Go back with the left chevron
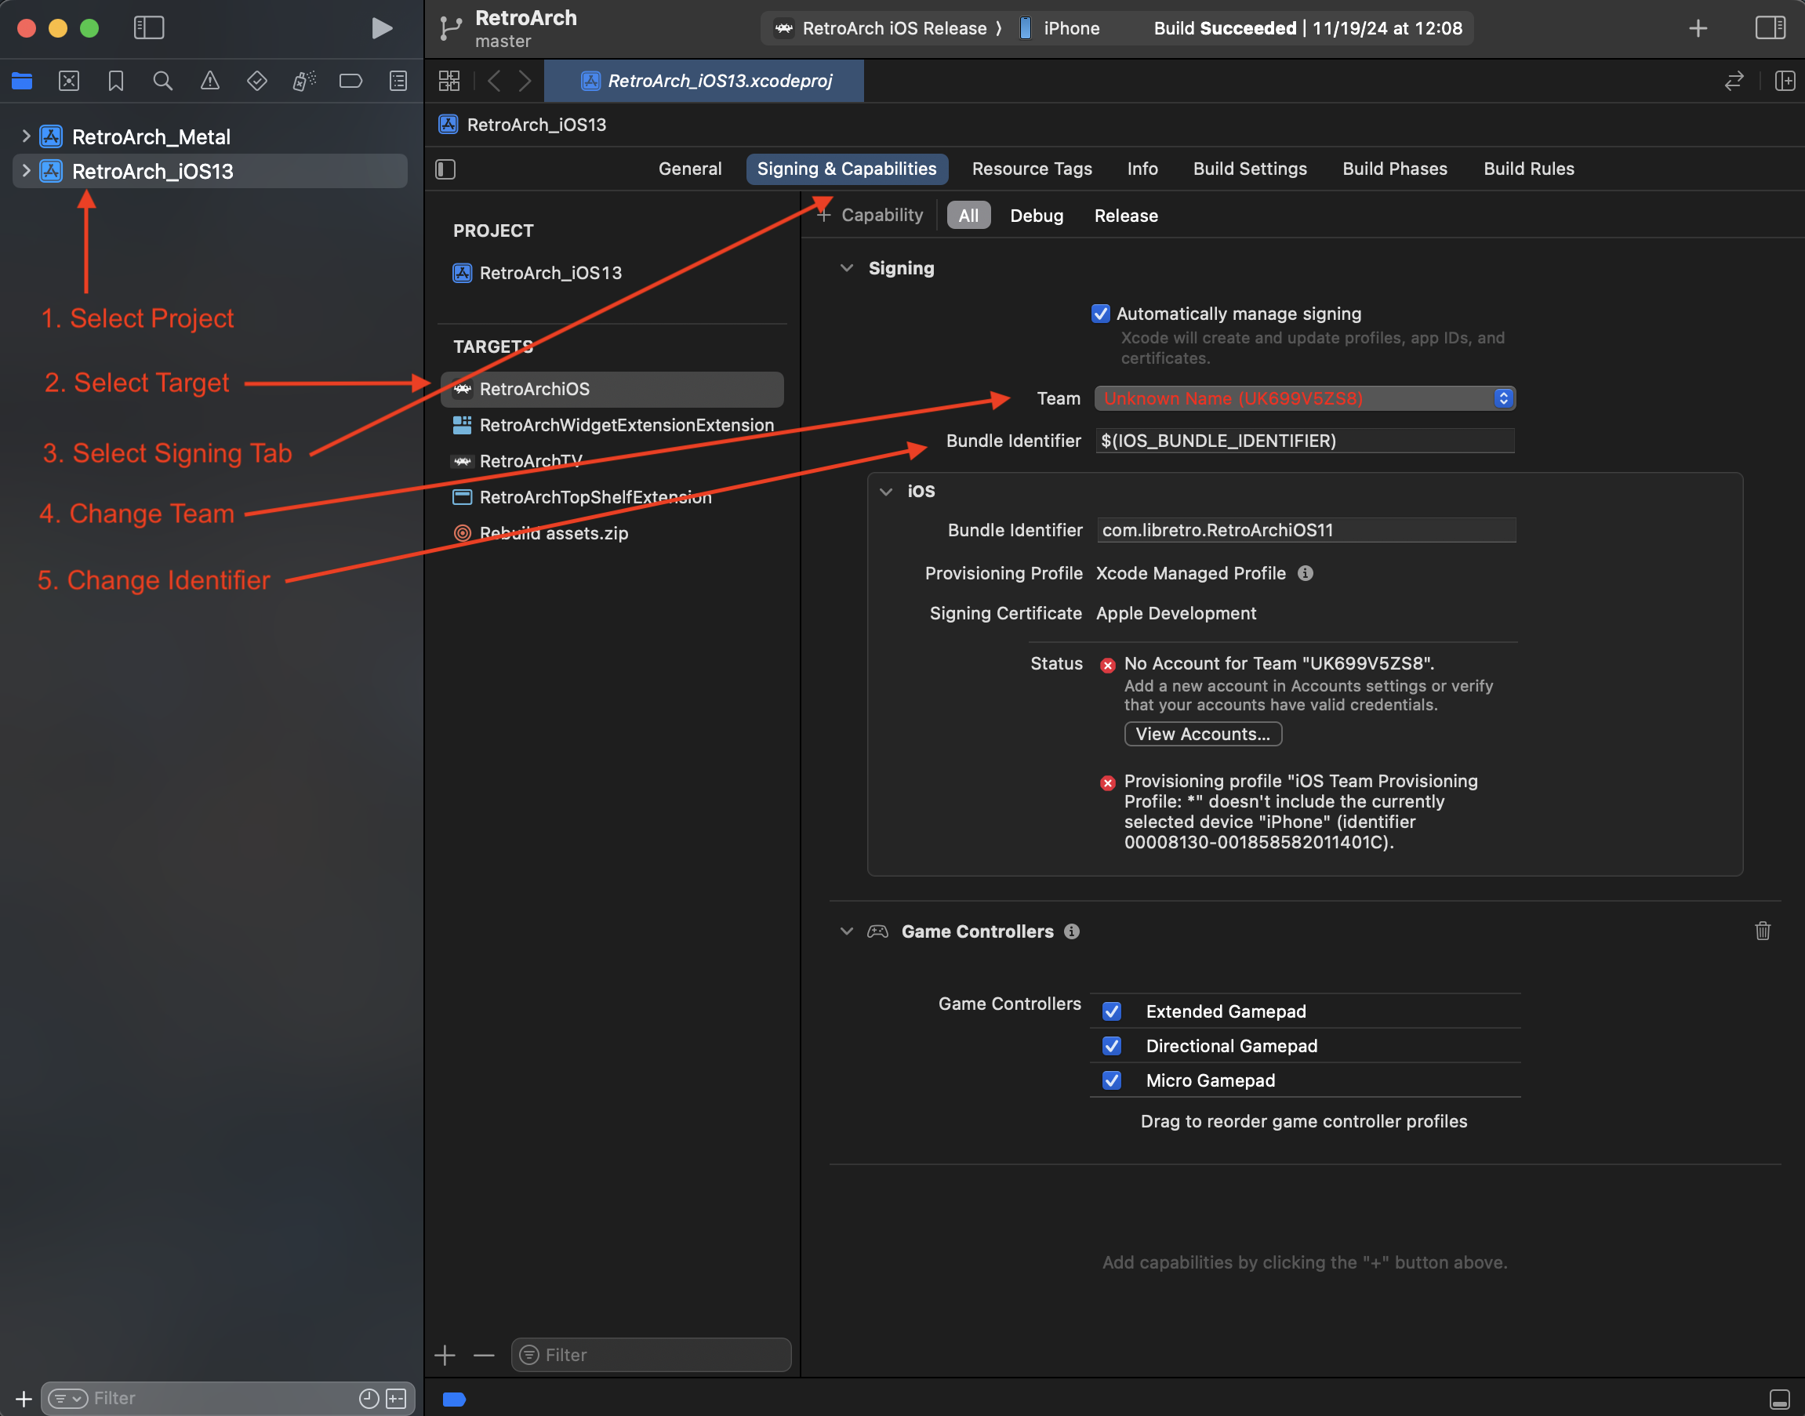 coord(494,82)
